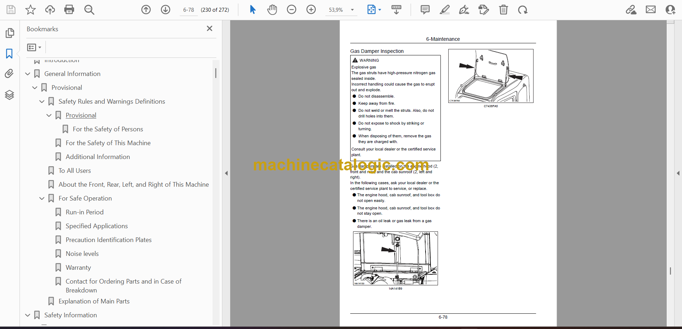Click the scrolling mode keyboard icon

(x=396, y=10)
